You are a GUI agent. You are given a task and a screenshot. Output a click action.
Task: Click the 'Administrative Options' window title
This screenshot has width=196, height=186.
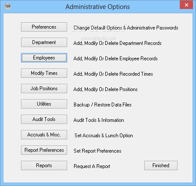click(x=98, y=7)
